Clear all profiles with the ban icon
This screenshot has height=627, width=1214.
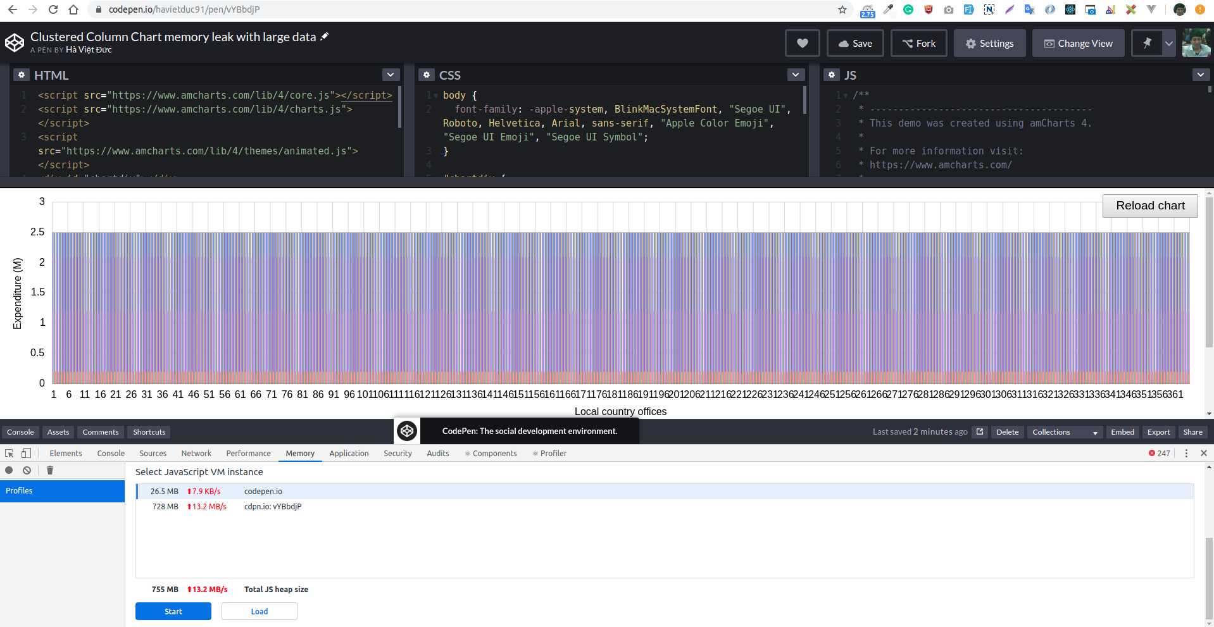click(27, 470)
